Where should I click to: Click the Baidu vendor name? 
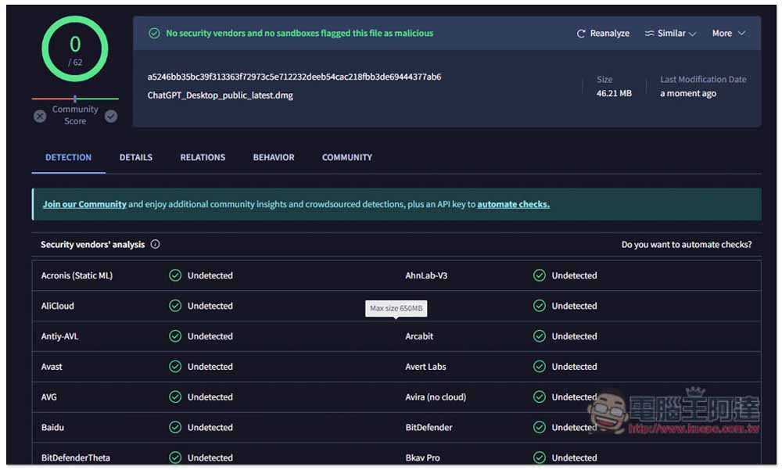click(52, 428)
